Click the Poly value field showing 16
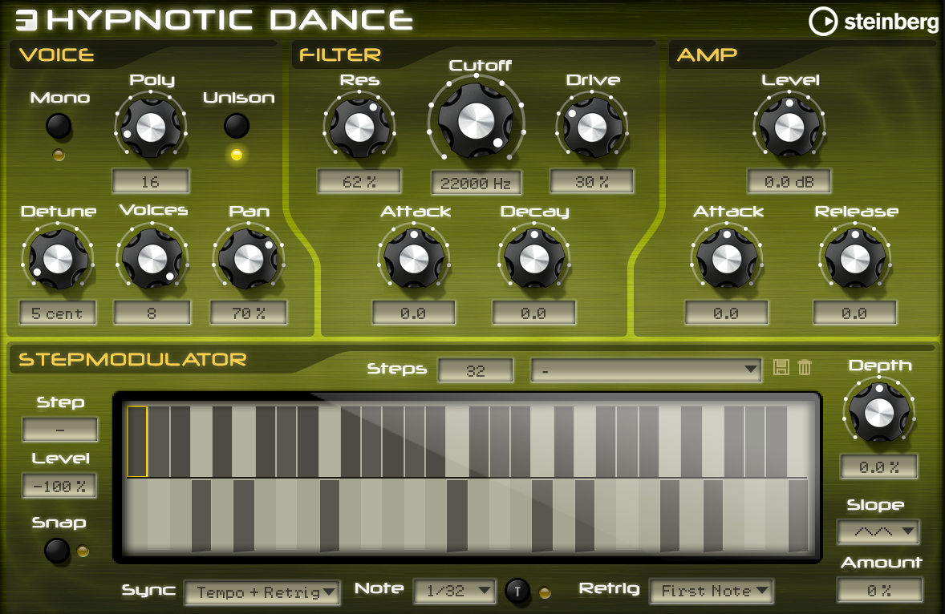This screenshot has width=945, height=614. point(151,181)
